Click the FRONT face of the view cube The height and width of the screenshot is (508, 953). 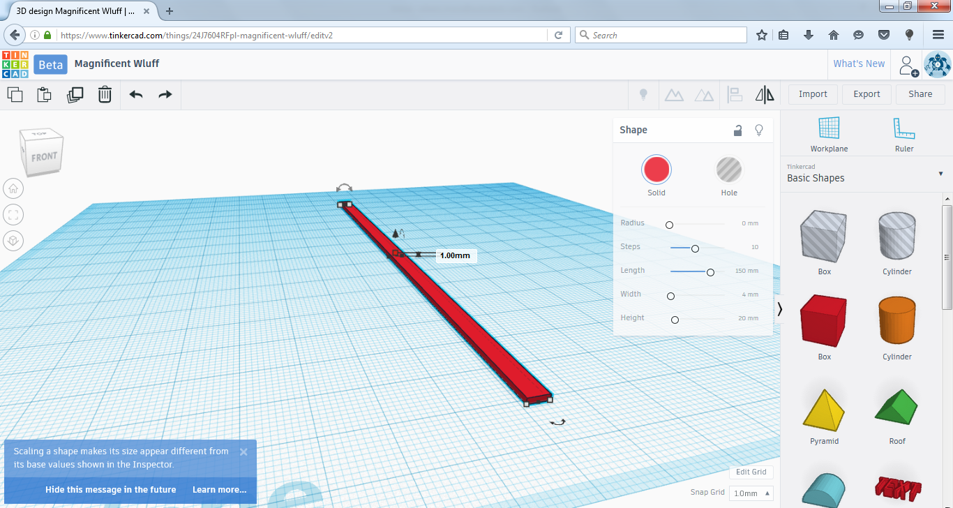[x=45, y=157]
